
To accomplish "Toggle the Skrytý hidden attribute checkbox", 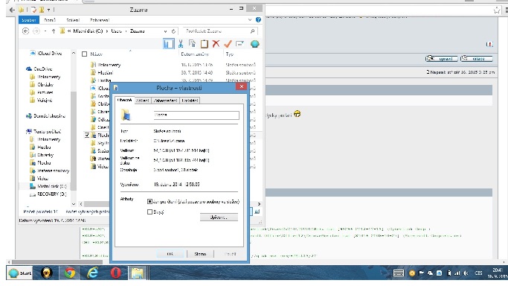I will (149, 212).
